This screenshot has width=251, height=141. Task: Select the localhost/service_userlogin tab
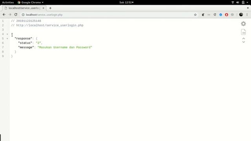click(x=24, y=8)
